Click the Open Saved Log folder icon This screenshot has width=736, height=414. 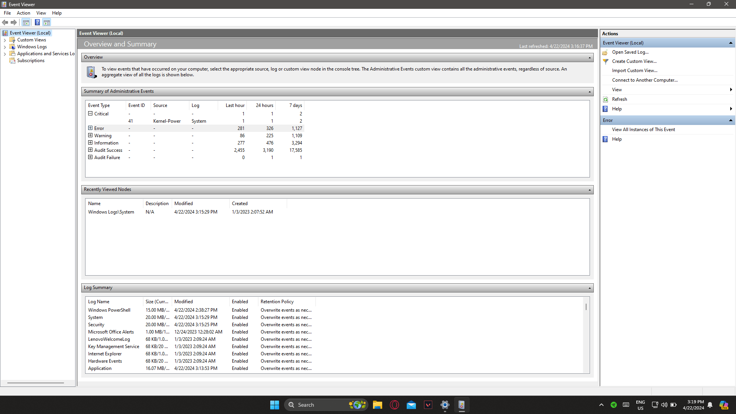point(605,52)
